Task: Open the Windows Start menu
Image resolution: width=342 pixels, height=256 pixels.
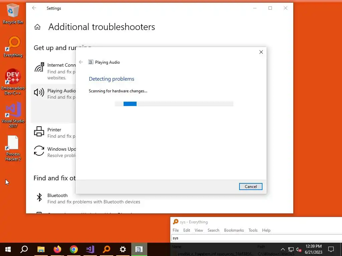Action: 8,249
